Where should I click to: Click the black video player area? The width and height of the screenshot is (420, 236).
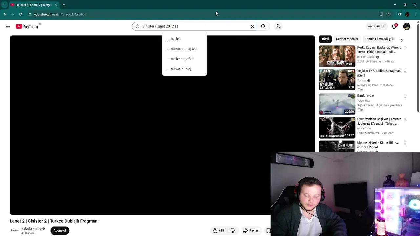tap(162, 125)
